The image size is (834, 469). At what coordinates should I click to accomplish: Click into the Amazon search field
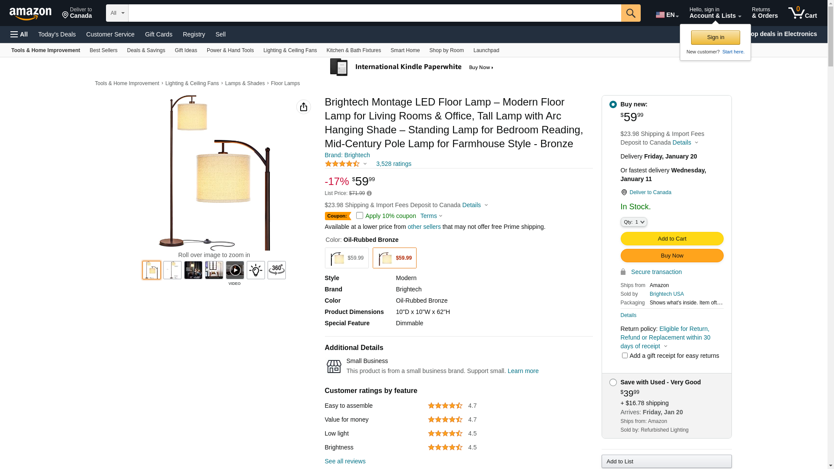tap(374, 13)
